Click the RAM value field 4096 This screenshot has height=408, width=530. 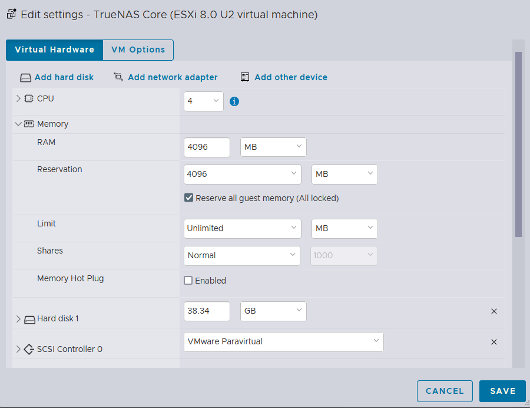pos(207,147)
